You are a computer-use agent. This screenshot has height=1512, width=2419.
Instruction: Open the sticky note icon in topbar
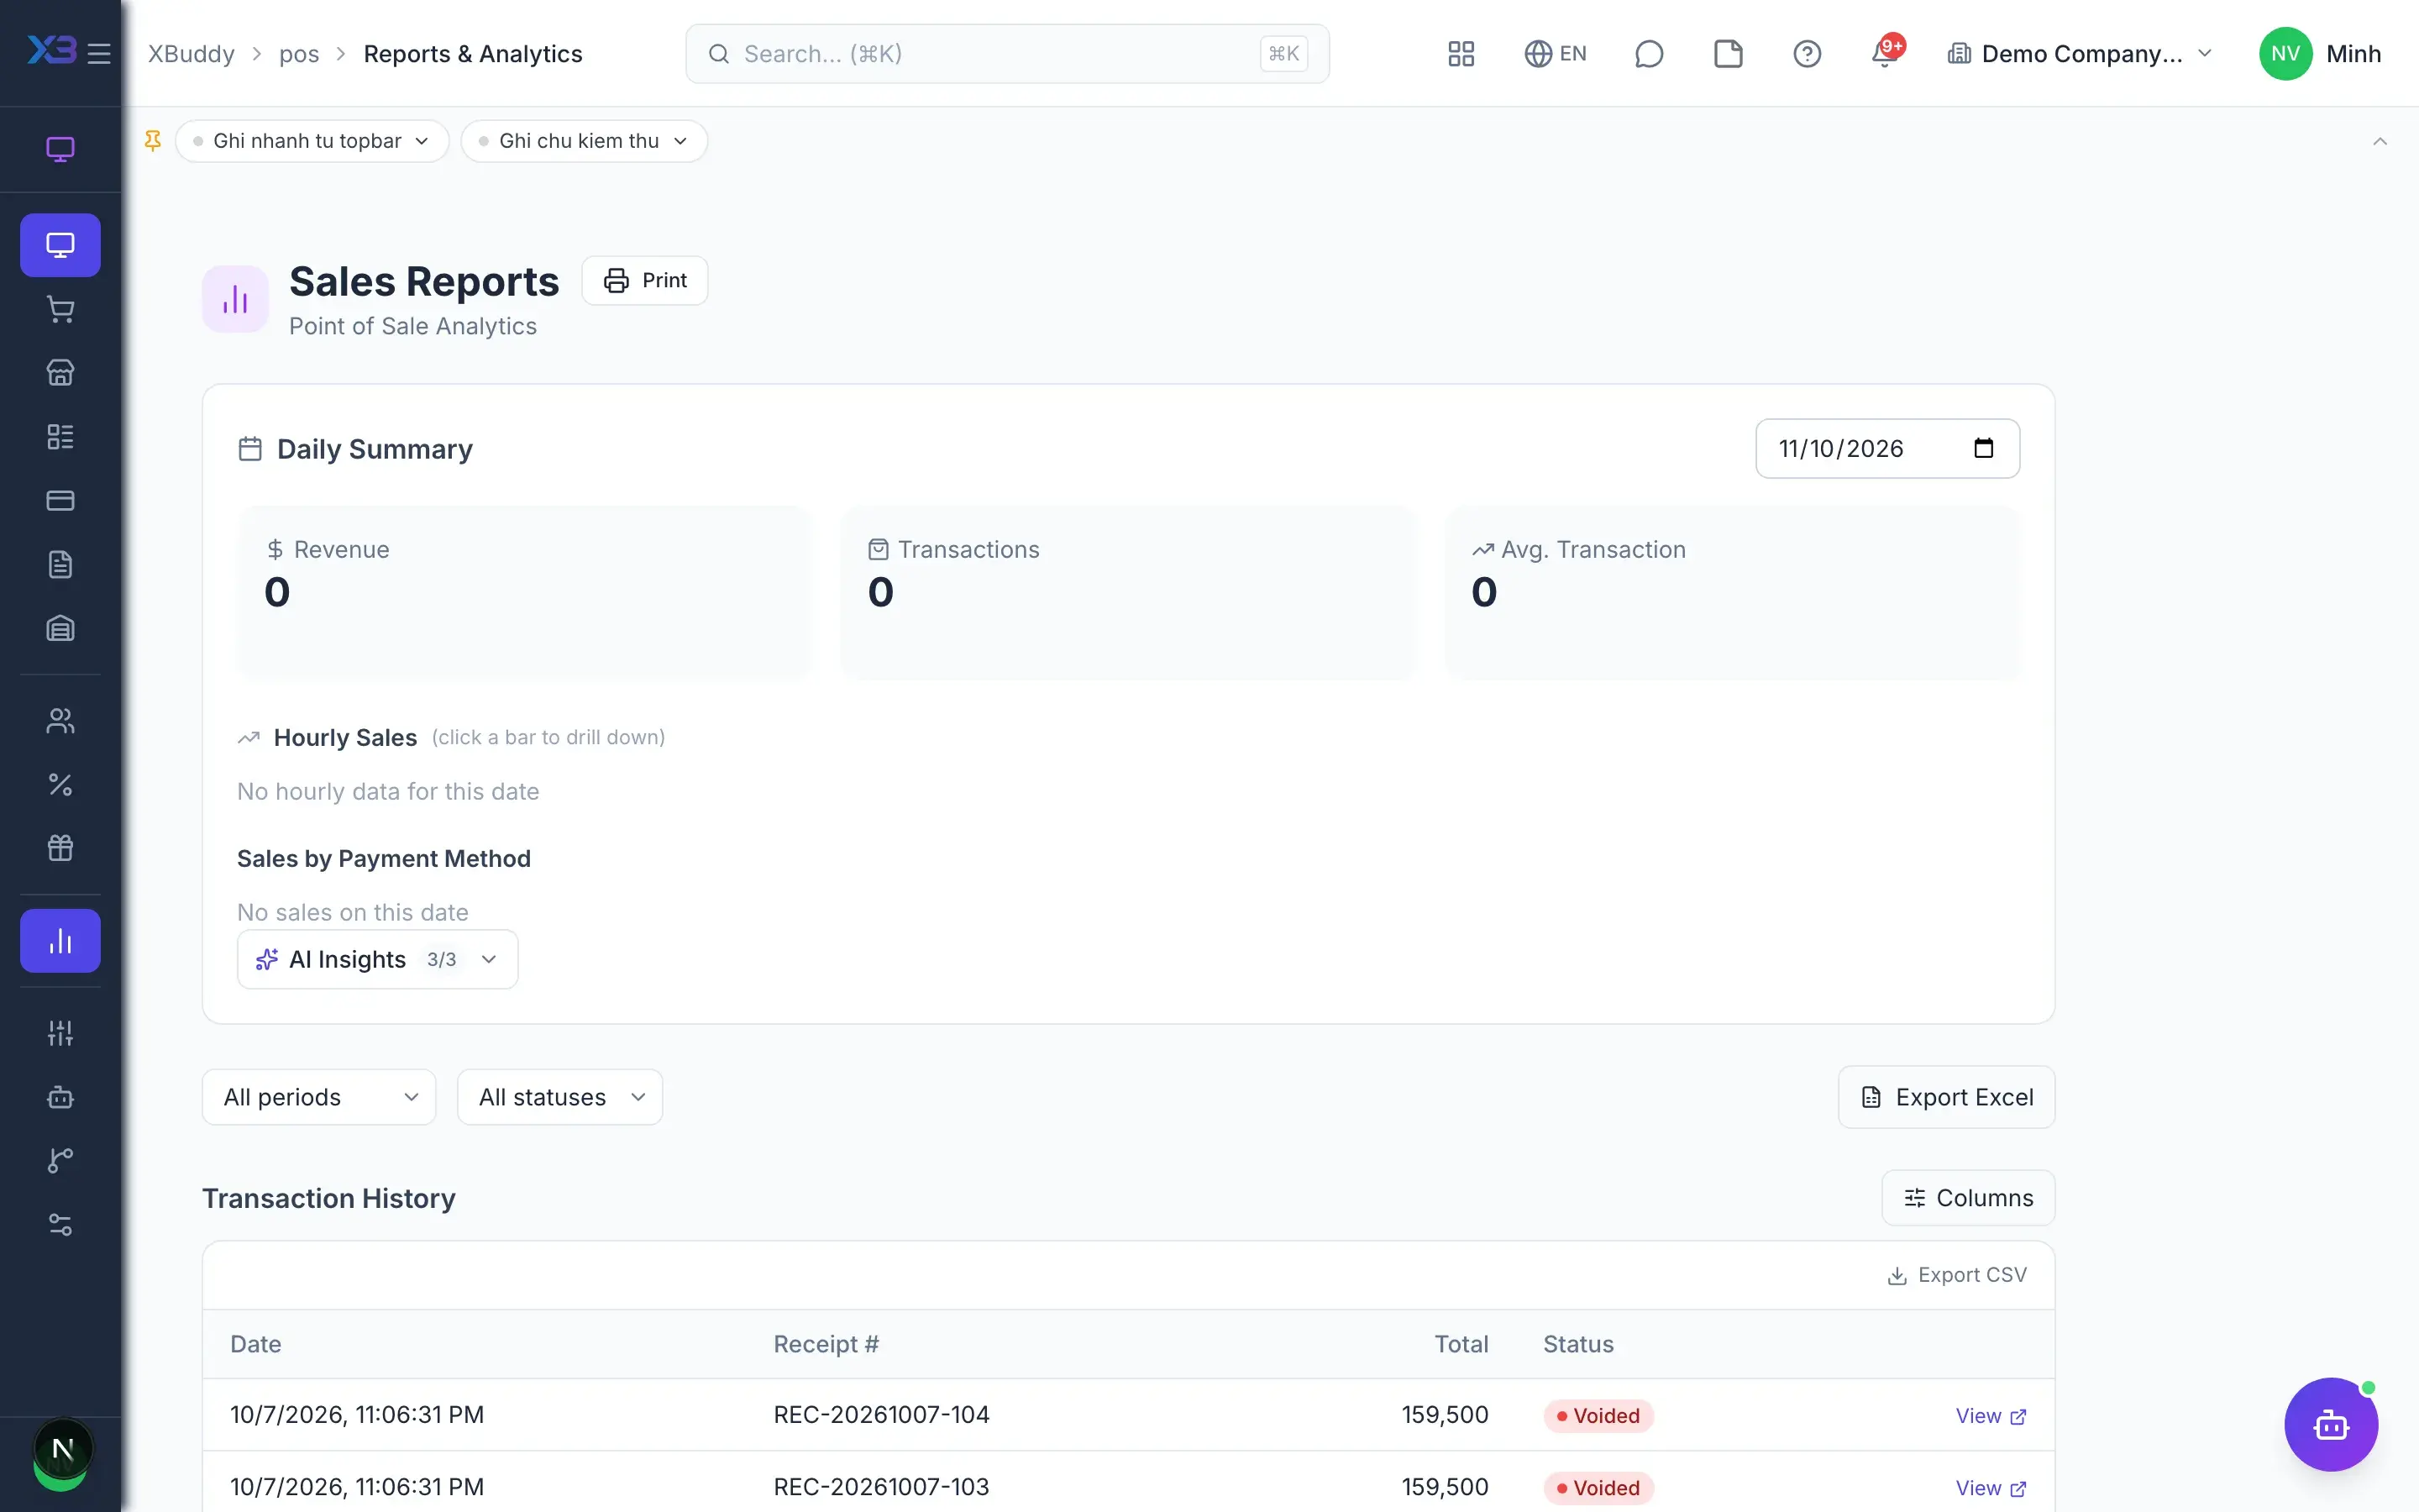pos(1729,54)
